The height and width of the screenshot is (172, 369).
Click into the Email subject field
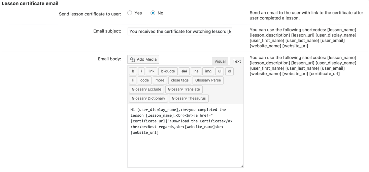(180, 32)
